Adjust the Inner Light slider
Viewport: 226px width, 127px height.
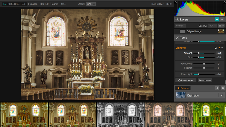[x=204, y=74]
